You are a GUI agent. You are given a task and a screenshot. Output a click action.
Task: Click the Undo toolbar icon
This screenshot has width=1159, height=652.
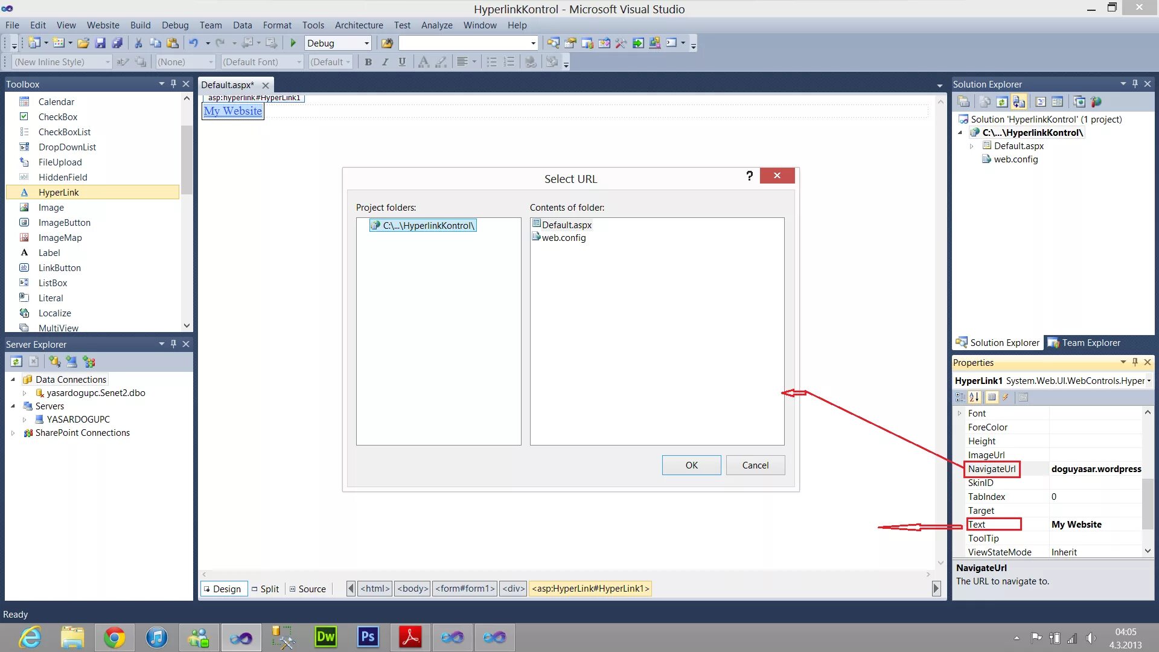[194, 43]
